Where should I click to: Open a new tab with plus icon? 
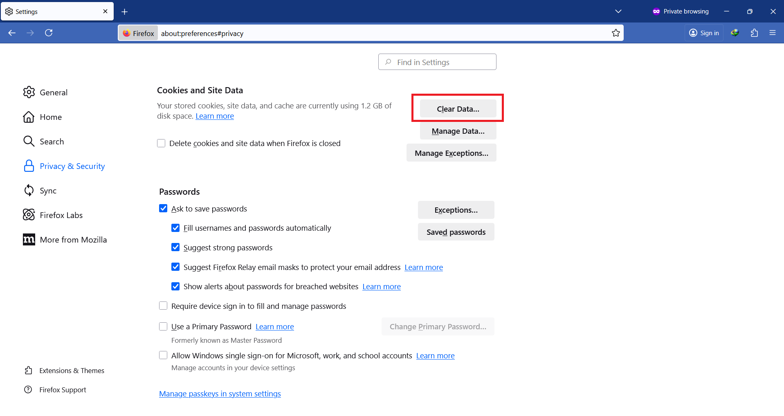click(x=125, y=12)
